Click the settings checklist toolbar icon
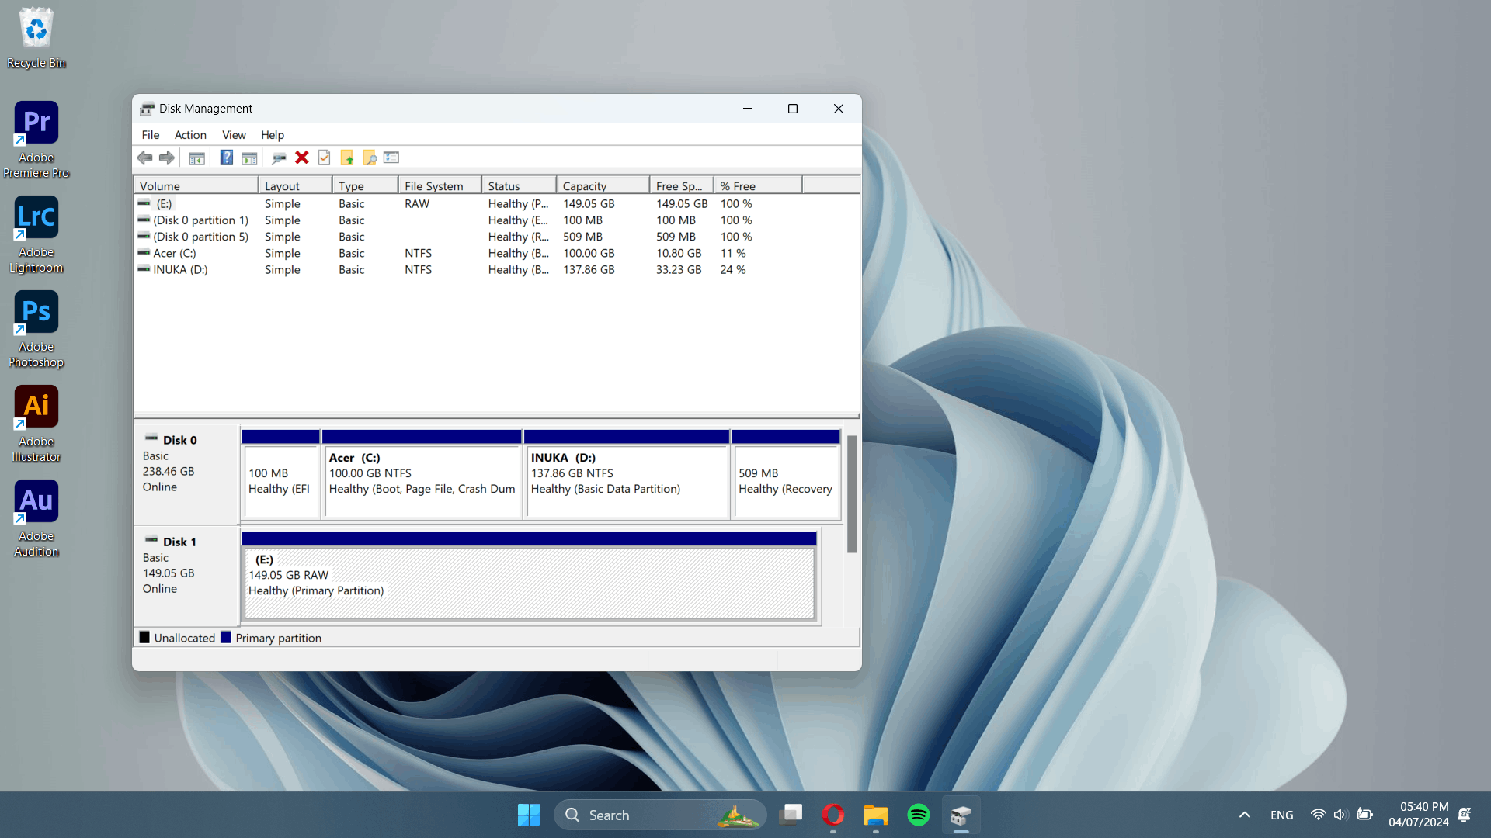Image resolution: width=1491 pixels, height=838 pixels. (391, 158)
